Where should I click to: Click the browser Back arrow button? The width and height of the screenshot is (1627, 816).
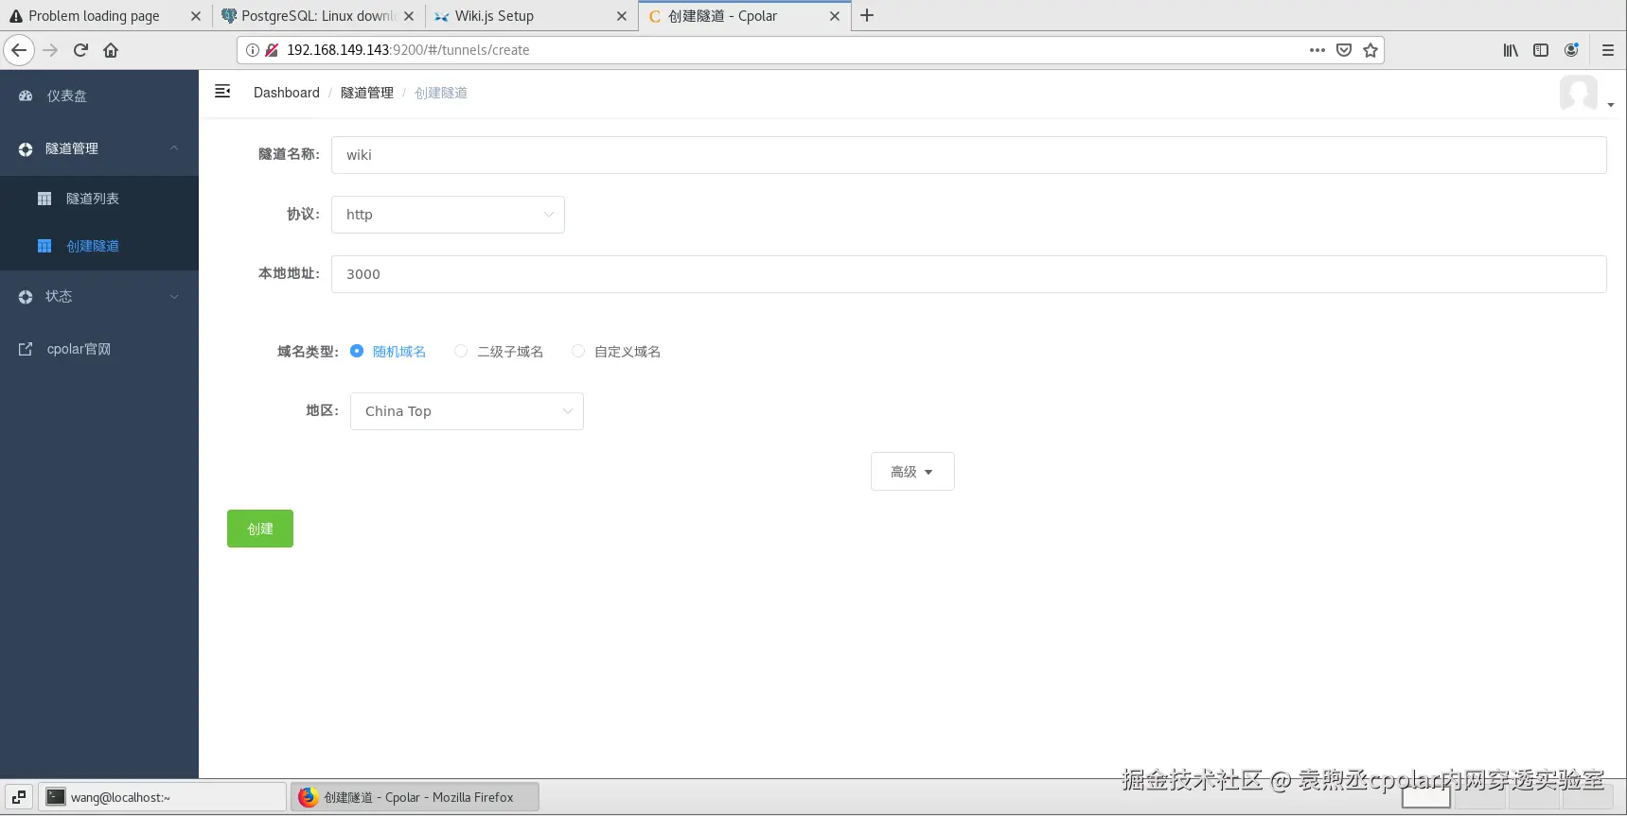coord(19,50)
